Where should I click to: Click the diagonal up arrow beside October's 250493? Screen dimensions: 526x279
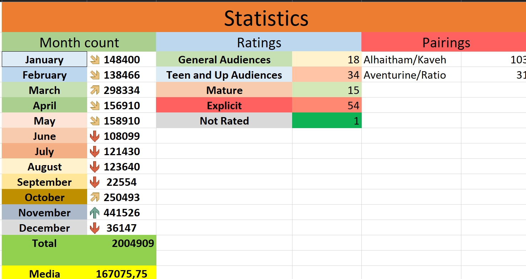click(95, 198)
